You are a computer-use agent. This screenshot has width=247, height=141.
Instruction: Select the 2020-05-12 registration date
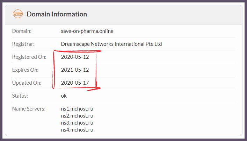coord(75,57)
